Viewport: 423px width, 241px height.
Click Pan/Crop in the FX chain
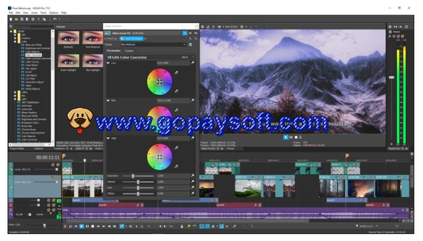(113, 39)
